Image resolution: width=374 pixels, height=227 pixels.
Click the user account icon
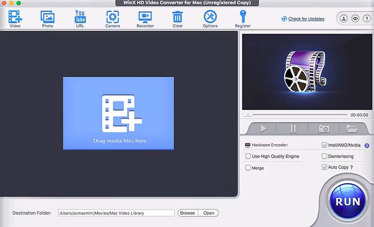[x=344, y=18]
